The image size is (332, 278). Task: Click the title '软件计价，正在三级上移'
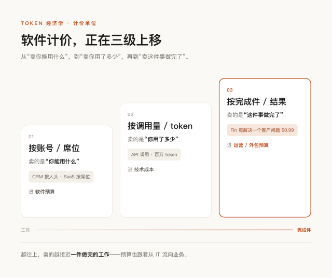click(x=91, y=40)
